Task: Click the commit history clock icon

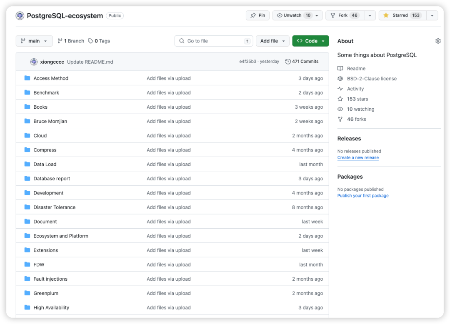Action: click(x=288, y=61)
